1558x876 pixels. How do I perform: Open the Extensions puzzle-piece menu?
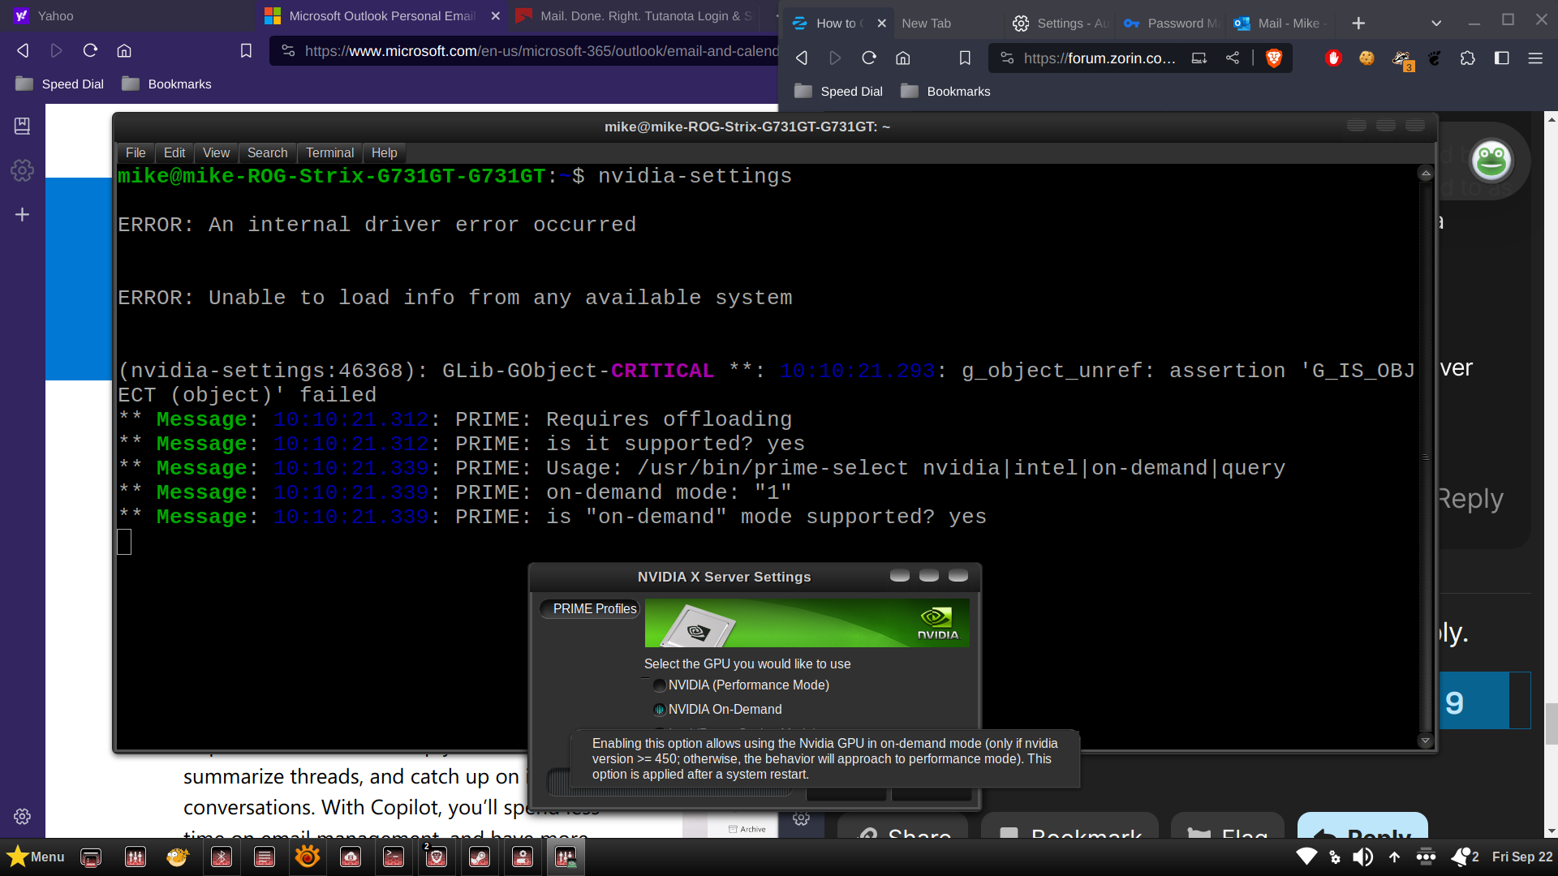coord(1467,58)
